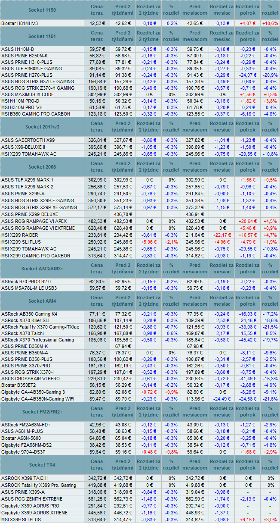Select Gigabyte F2A68HM-DS2 product name
Image resolution: width=280 pixels, height=523 pixels.
pos(27,444)
